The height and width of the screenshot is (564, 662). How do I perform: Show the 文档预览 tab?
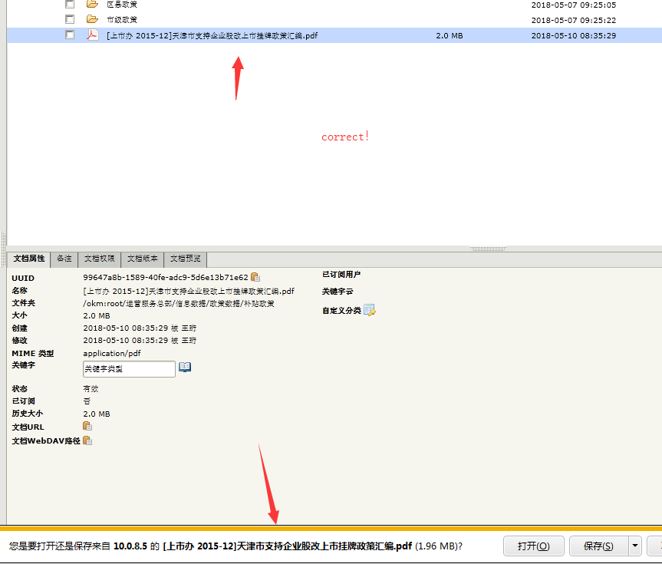pyautogui.click(x=185, y=259)
